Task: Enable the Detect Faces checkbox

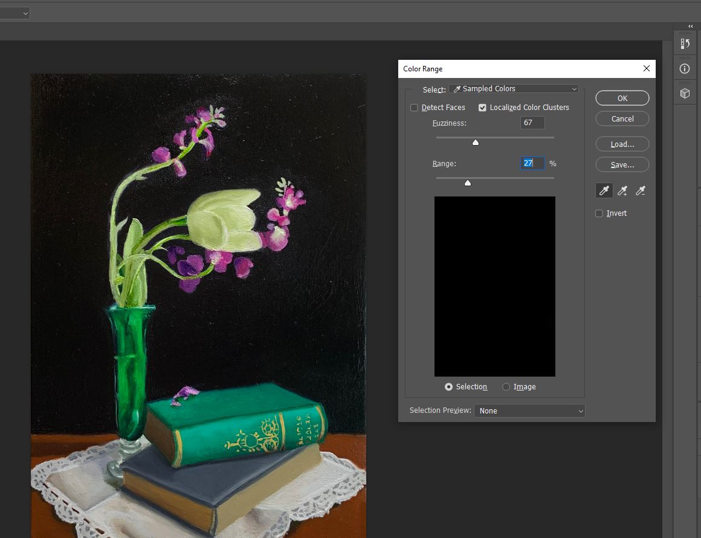Action: (414, 107)
